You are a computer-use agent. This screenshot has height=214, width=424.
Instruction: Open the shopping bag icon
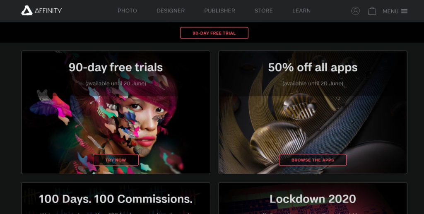(x=372, y=11)
